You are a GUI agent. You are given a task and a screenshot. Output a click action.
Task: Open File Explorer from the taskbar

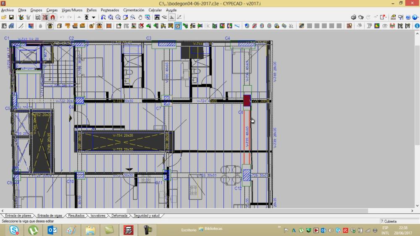[x=90, y=230]
